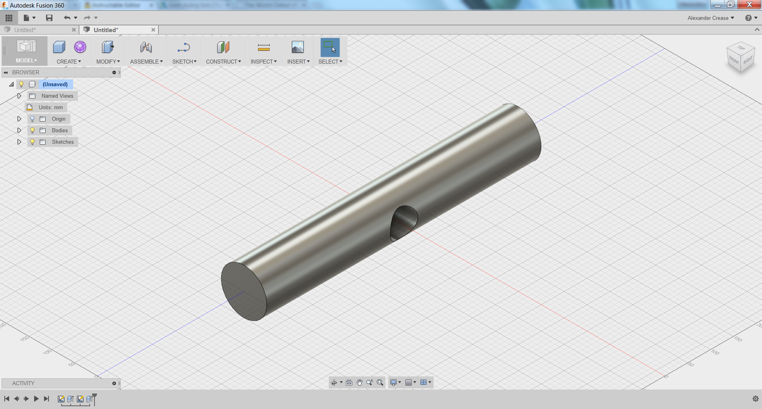Click the Save disk icon
Image resolution: width=762 pixels, height=409 pixels.
(x=49, y=18)
